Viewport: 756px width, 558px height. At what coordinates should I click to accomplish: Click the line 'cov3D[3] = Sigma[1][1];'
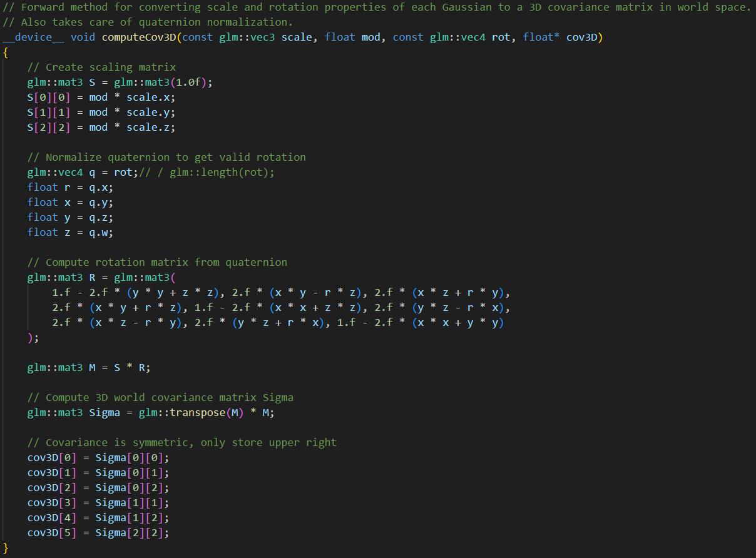coord(98,502)
